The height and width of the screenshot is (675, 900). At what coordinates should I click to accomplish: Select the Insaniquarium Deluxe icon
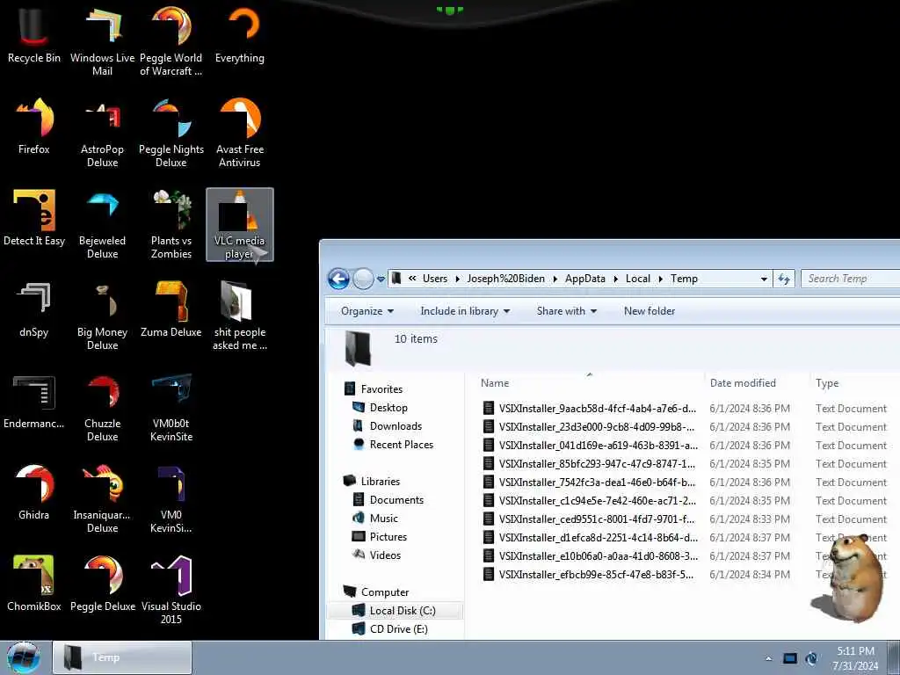pyautogui.click(x=102, y=497)
